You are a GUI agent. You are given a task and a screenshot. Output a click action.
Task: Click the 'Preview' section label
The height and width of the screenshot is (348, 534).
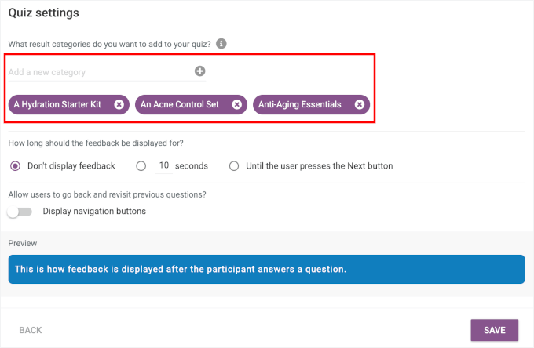coord(22,243)
